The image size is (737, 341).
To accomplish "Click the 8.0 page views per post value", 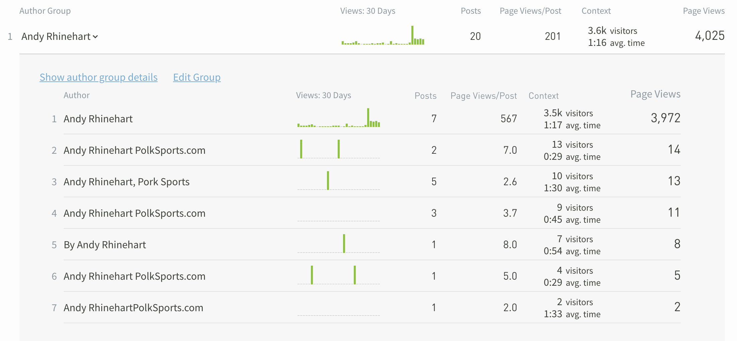I will pos(510,245).
